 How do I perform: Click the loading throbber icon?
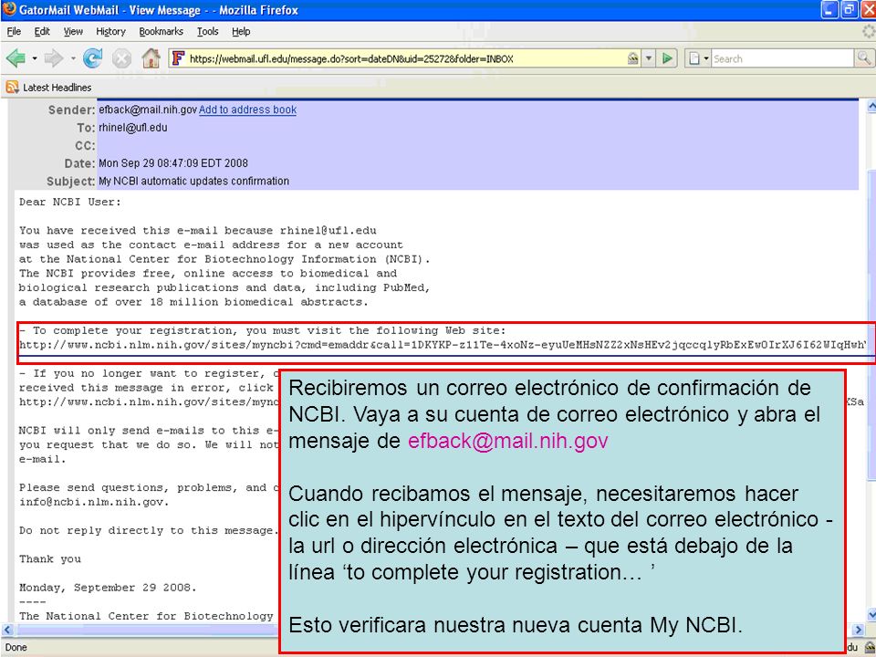click(x=868, y=31)
